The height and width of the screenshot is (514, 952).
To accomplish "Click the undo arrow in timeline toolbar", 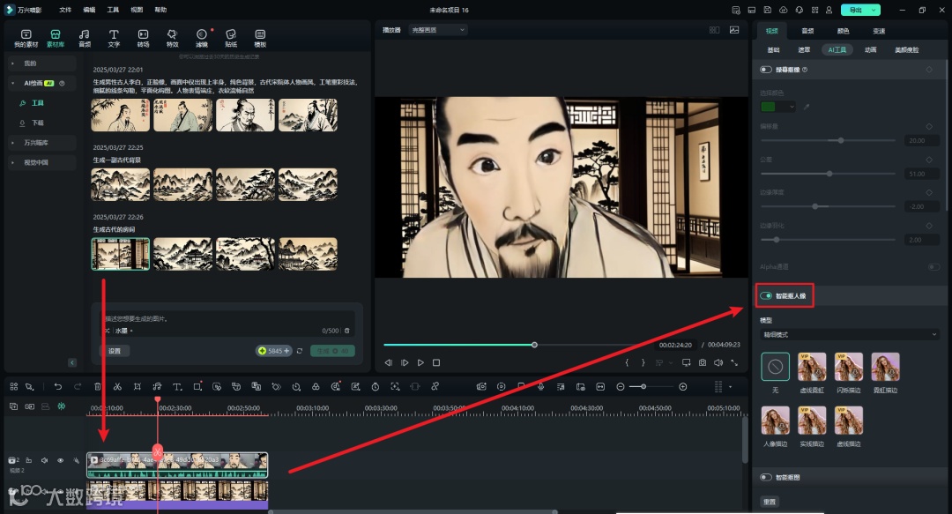I will (58, 386).
